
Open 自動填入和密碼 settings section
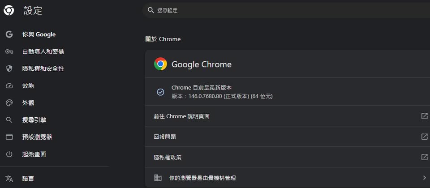(43, 51)
